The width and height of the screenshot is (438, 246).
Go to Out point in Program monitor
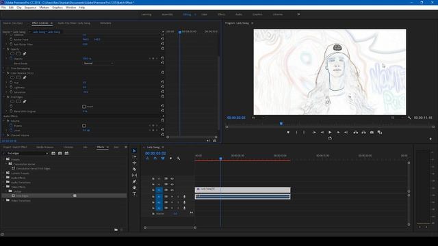(346, 132)
